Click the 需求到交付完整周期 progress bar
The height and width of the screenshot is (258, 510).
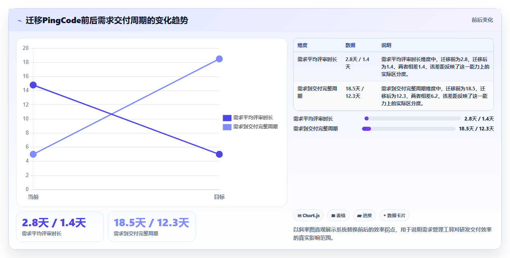coord(409,129)
